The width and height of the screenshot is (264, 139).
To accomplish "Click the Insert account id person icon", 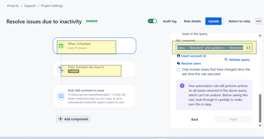I will [x=178, y=56].
